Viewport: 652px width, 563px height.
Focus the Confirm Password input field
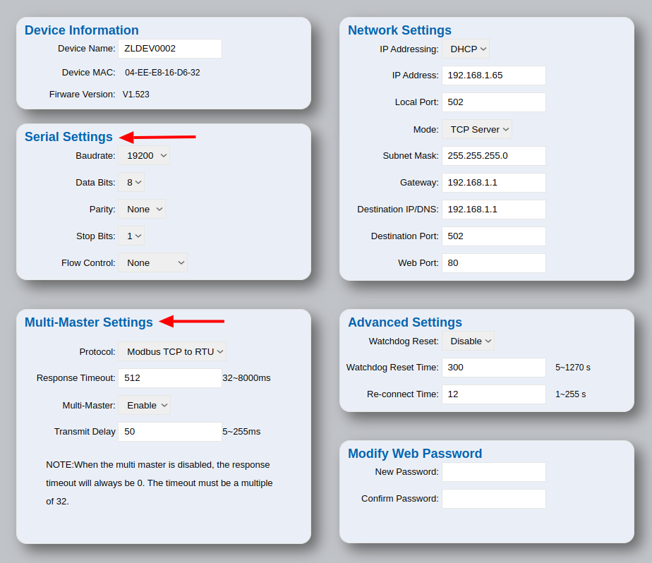494,499
